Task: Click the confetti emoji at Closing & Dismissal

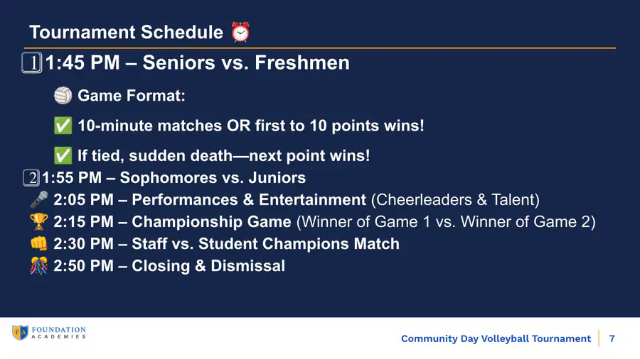Action: 39,265
